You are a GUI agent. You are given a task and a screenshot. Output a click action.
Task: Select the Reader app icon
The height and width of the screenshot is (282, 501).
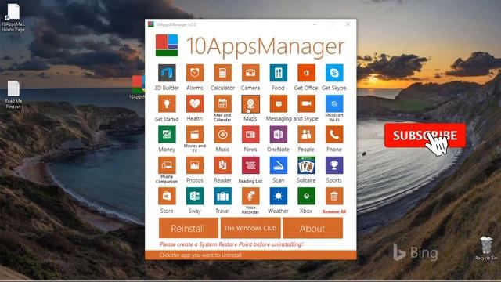click(x=222, y=165)
